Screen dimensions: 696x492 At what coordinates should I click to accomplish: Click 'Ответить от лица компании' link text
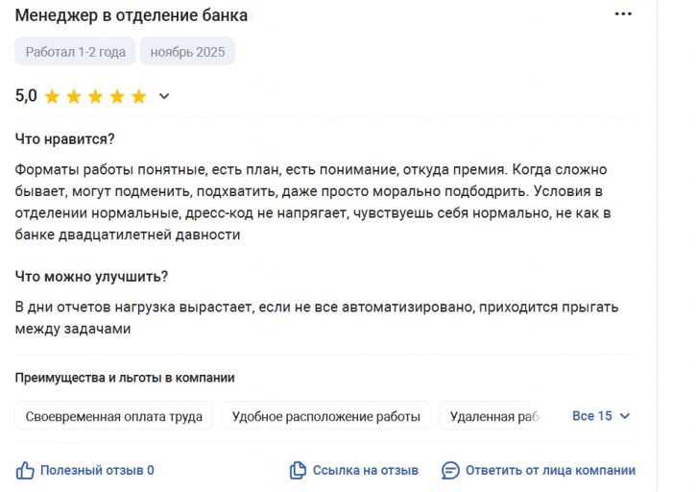pyautogui.click(x=550, y=470)
